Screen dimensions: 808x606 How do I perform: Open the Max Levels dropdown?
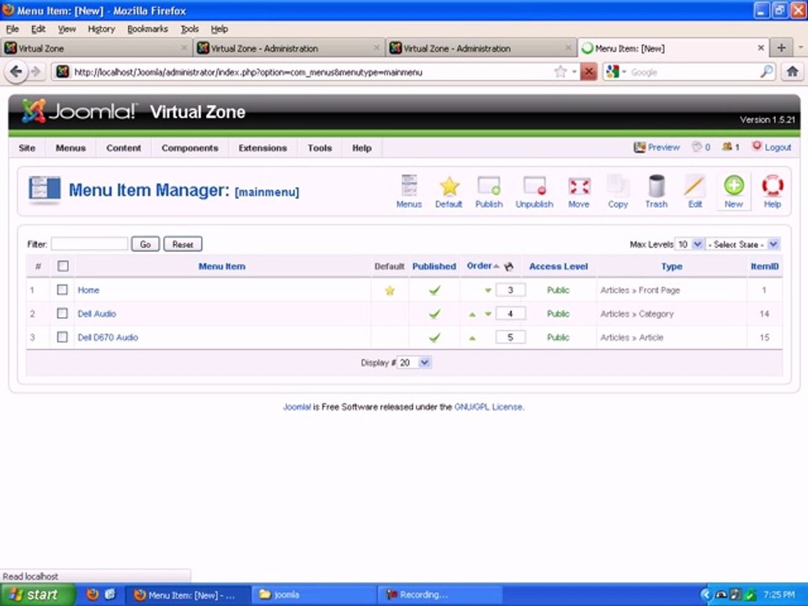pyautogui.click(x=689, y=244)
